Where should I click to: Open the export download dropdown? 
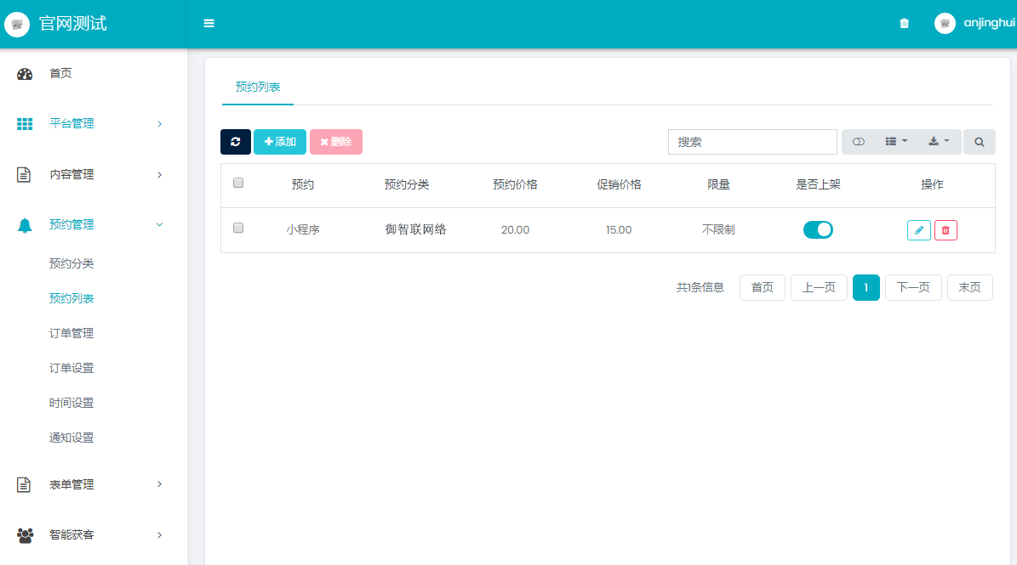[x=939, y=142]
